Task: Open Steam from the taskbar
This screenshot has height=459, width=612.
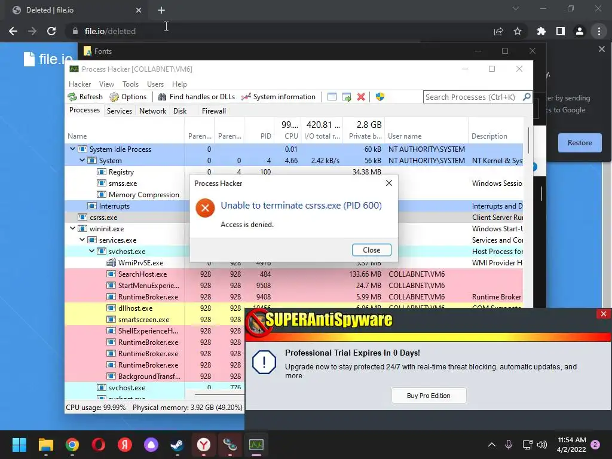Action: (177, 445)
